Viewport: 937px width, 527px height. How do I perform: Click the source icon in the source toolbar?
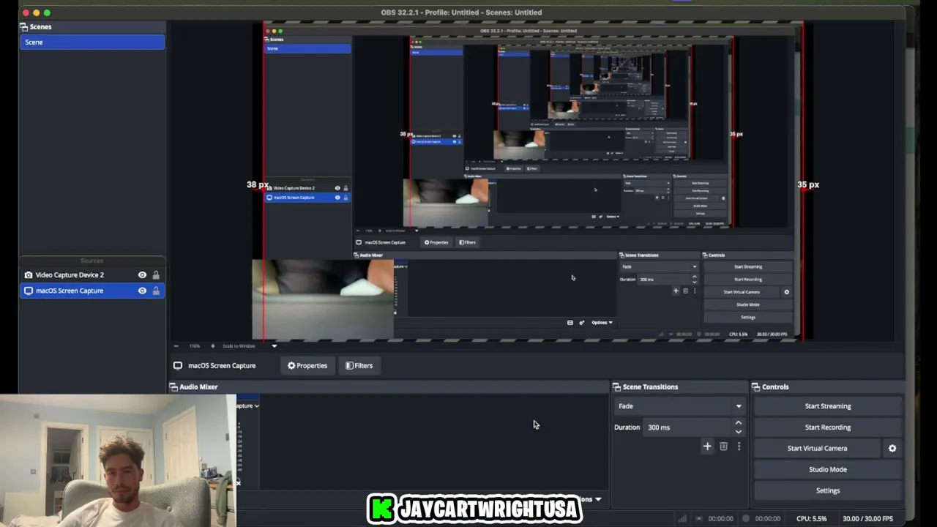178,366
